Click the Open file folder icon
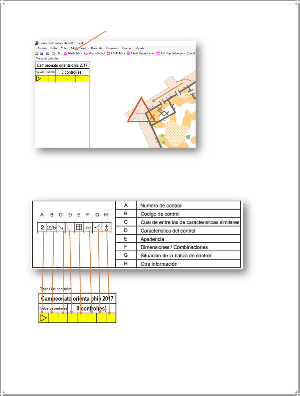Image resolution: width=300 pixels, height=396 pixels. (37, 53)
